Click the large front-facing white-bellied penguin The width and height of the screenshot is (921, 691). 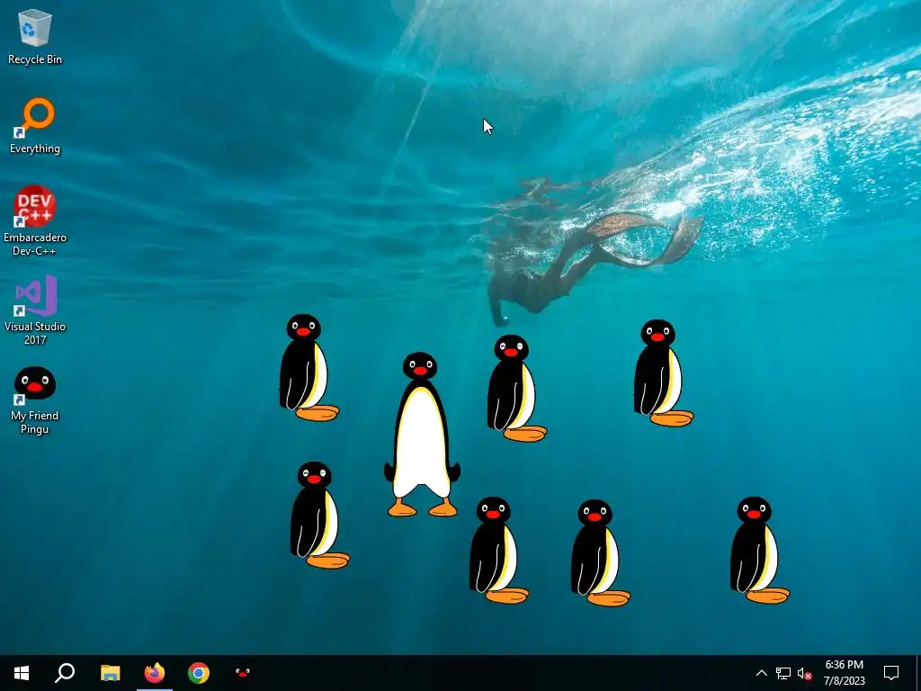coord(421,435)
